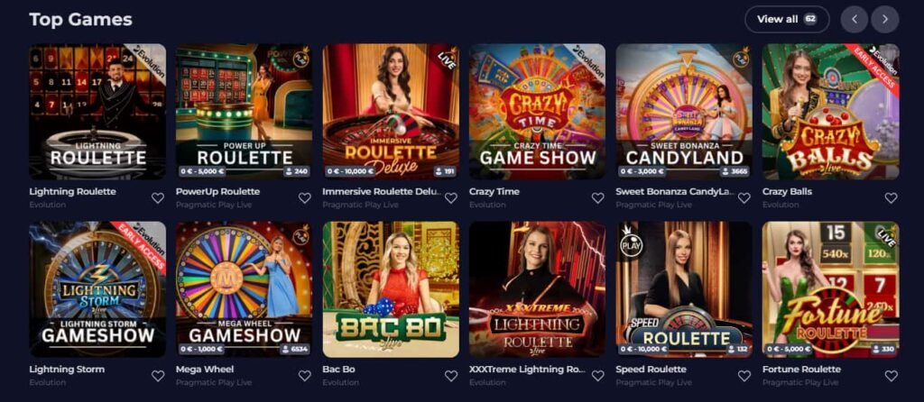
Task: Go to previous Top Games page
Action: (855, 20)
